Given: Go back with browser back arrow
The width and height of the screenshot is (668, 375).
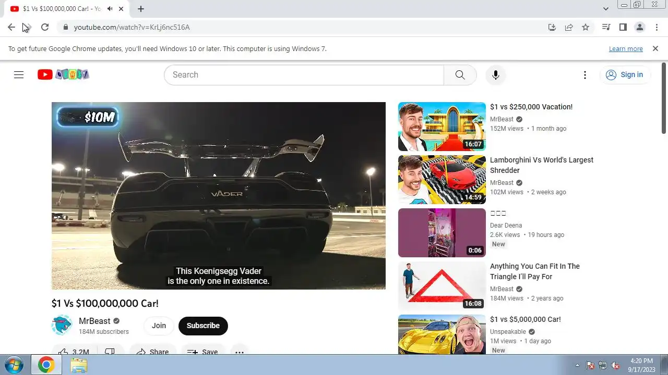Looking at the screenshot, I should click(x=11, y=27).
